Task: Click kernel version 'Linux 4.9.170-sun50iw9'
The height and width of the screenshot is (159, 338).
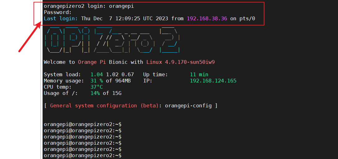Action: [x=180, y=62]
